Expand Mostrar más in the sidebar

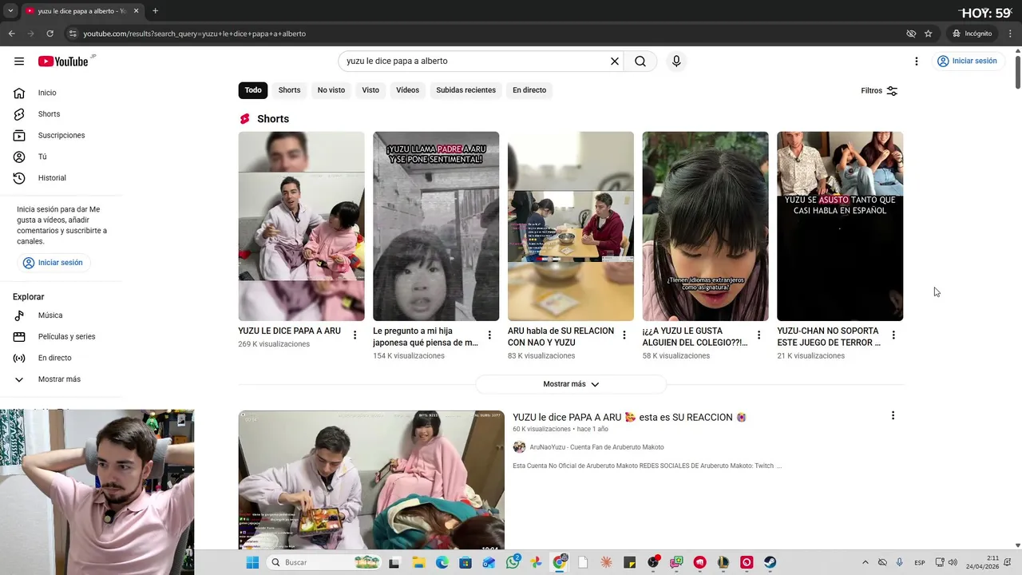click(x=61, y=379)
